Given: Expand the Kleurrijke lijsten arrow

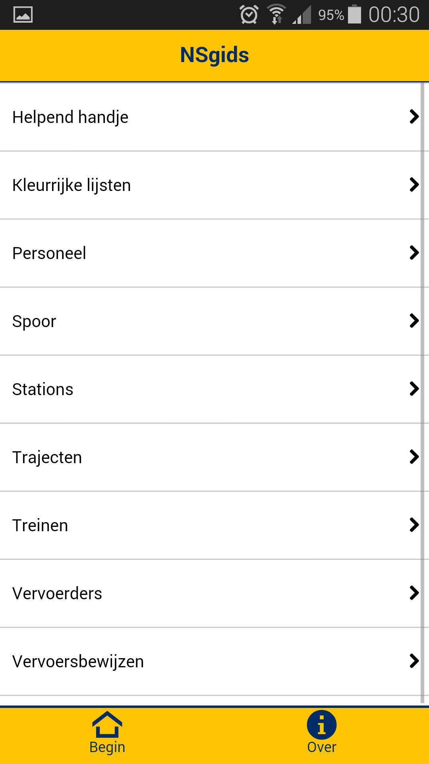Looking at the screenshot, I should coord(414,185).
